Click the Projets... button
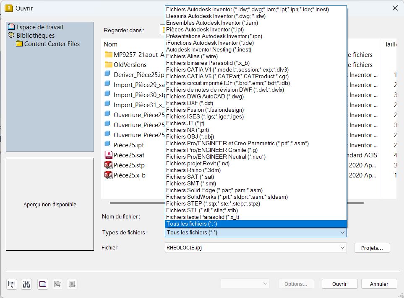The width and height of the screenshot is (404, 298). pos(372,248)
